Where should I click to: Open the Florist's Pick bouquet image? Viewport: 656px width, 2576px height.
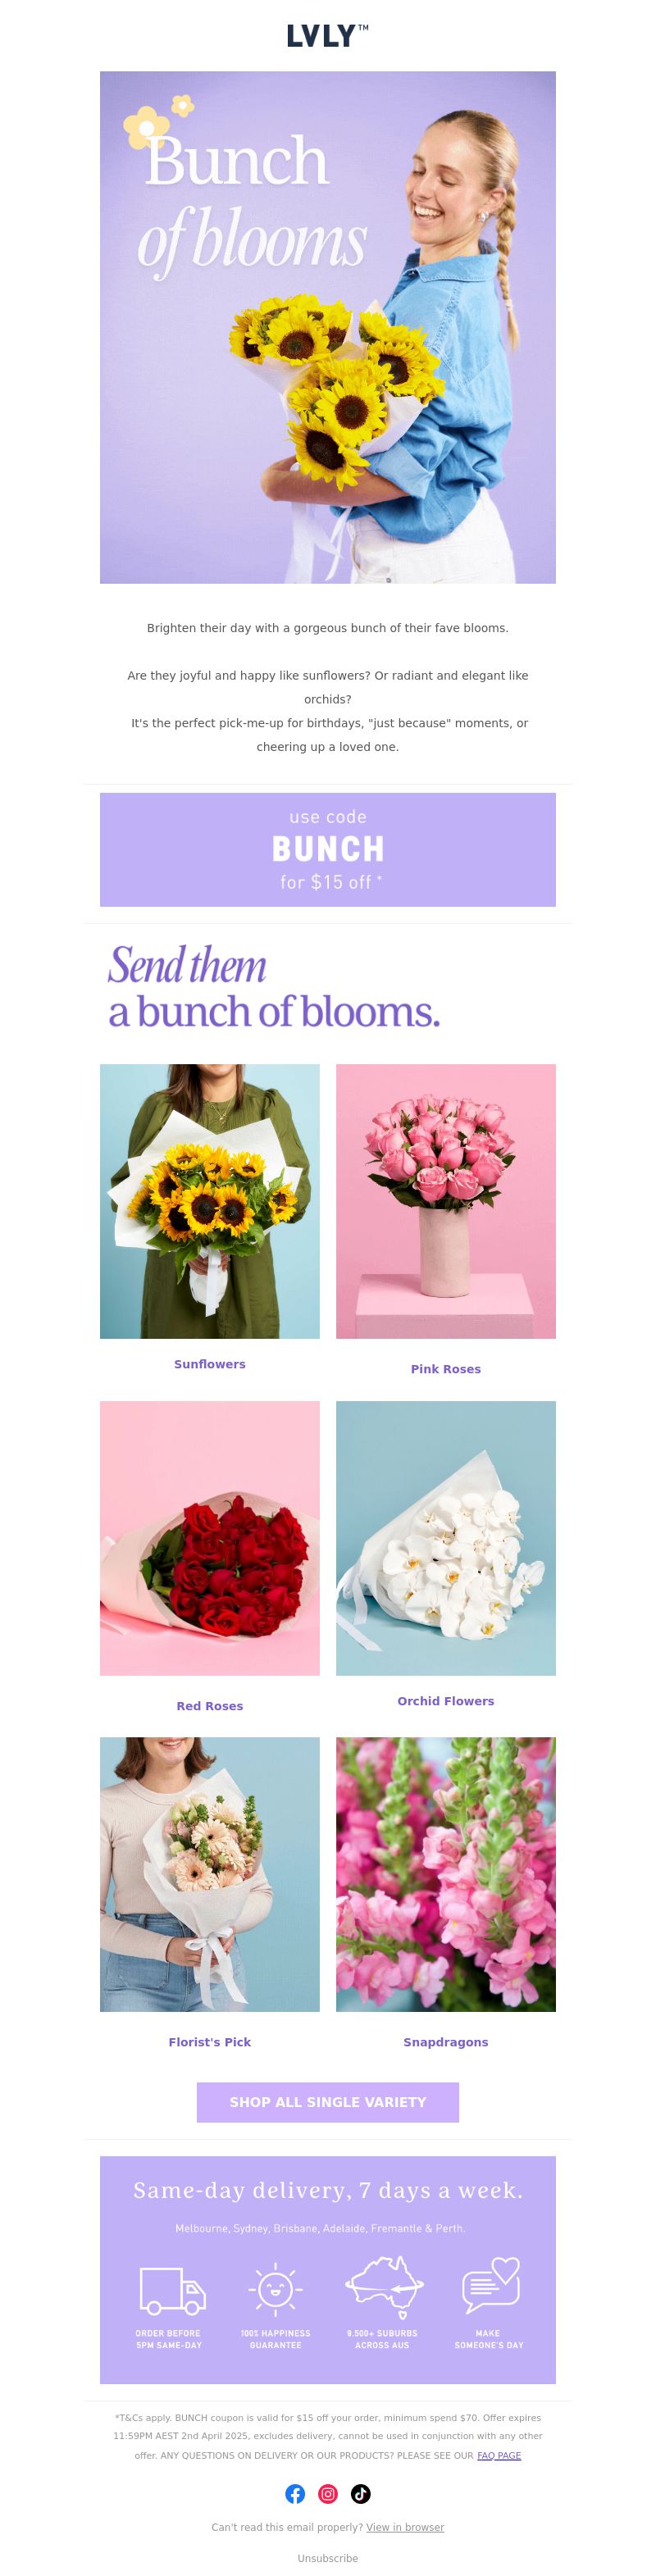[x=210, y=1874]
